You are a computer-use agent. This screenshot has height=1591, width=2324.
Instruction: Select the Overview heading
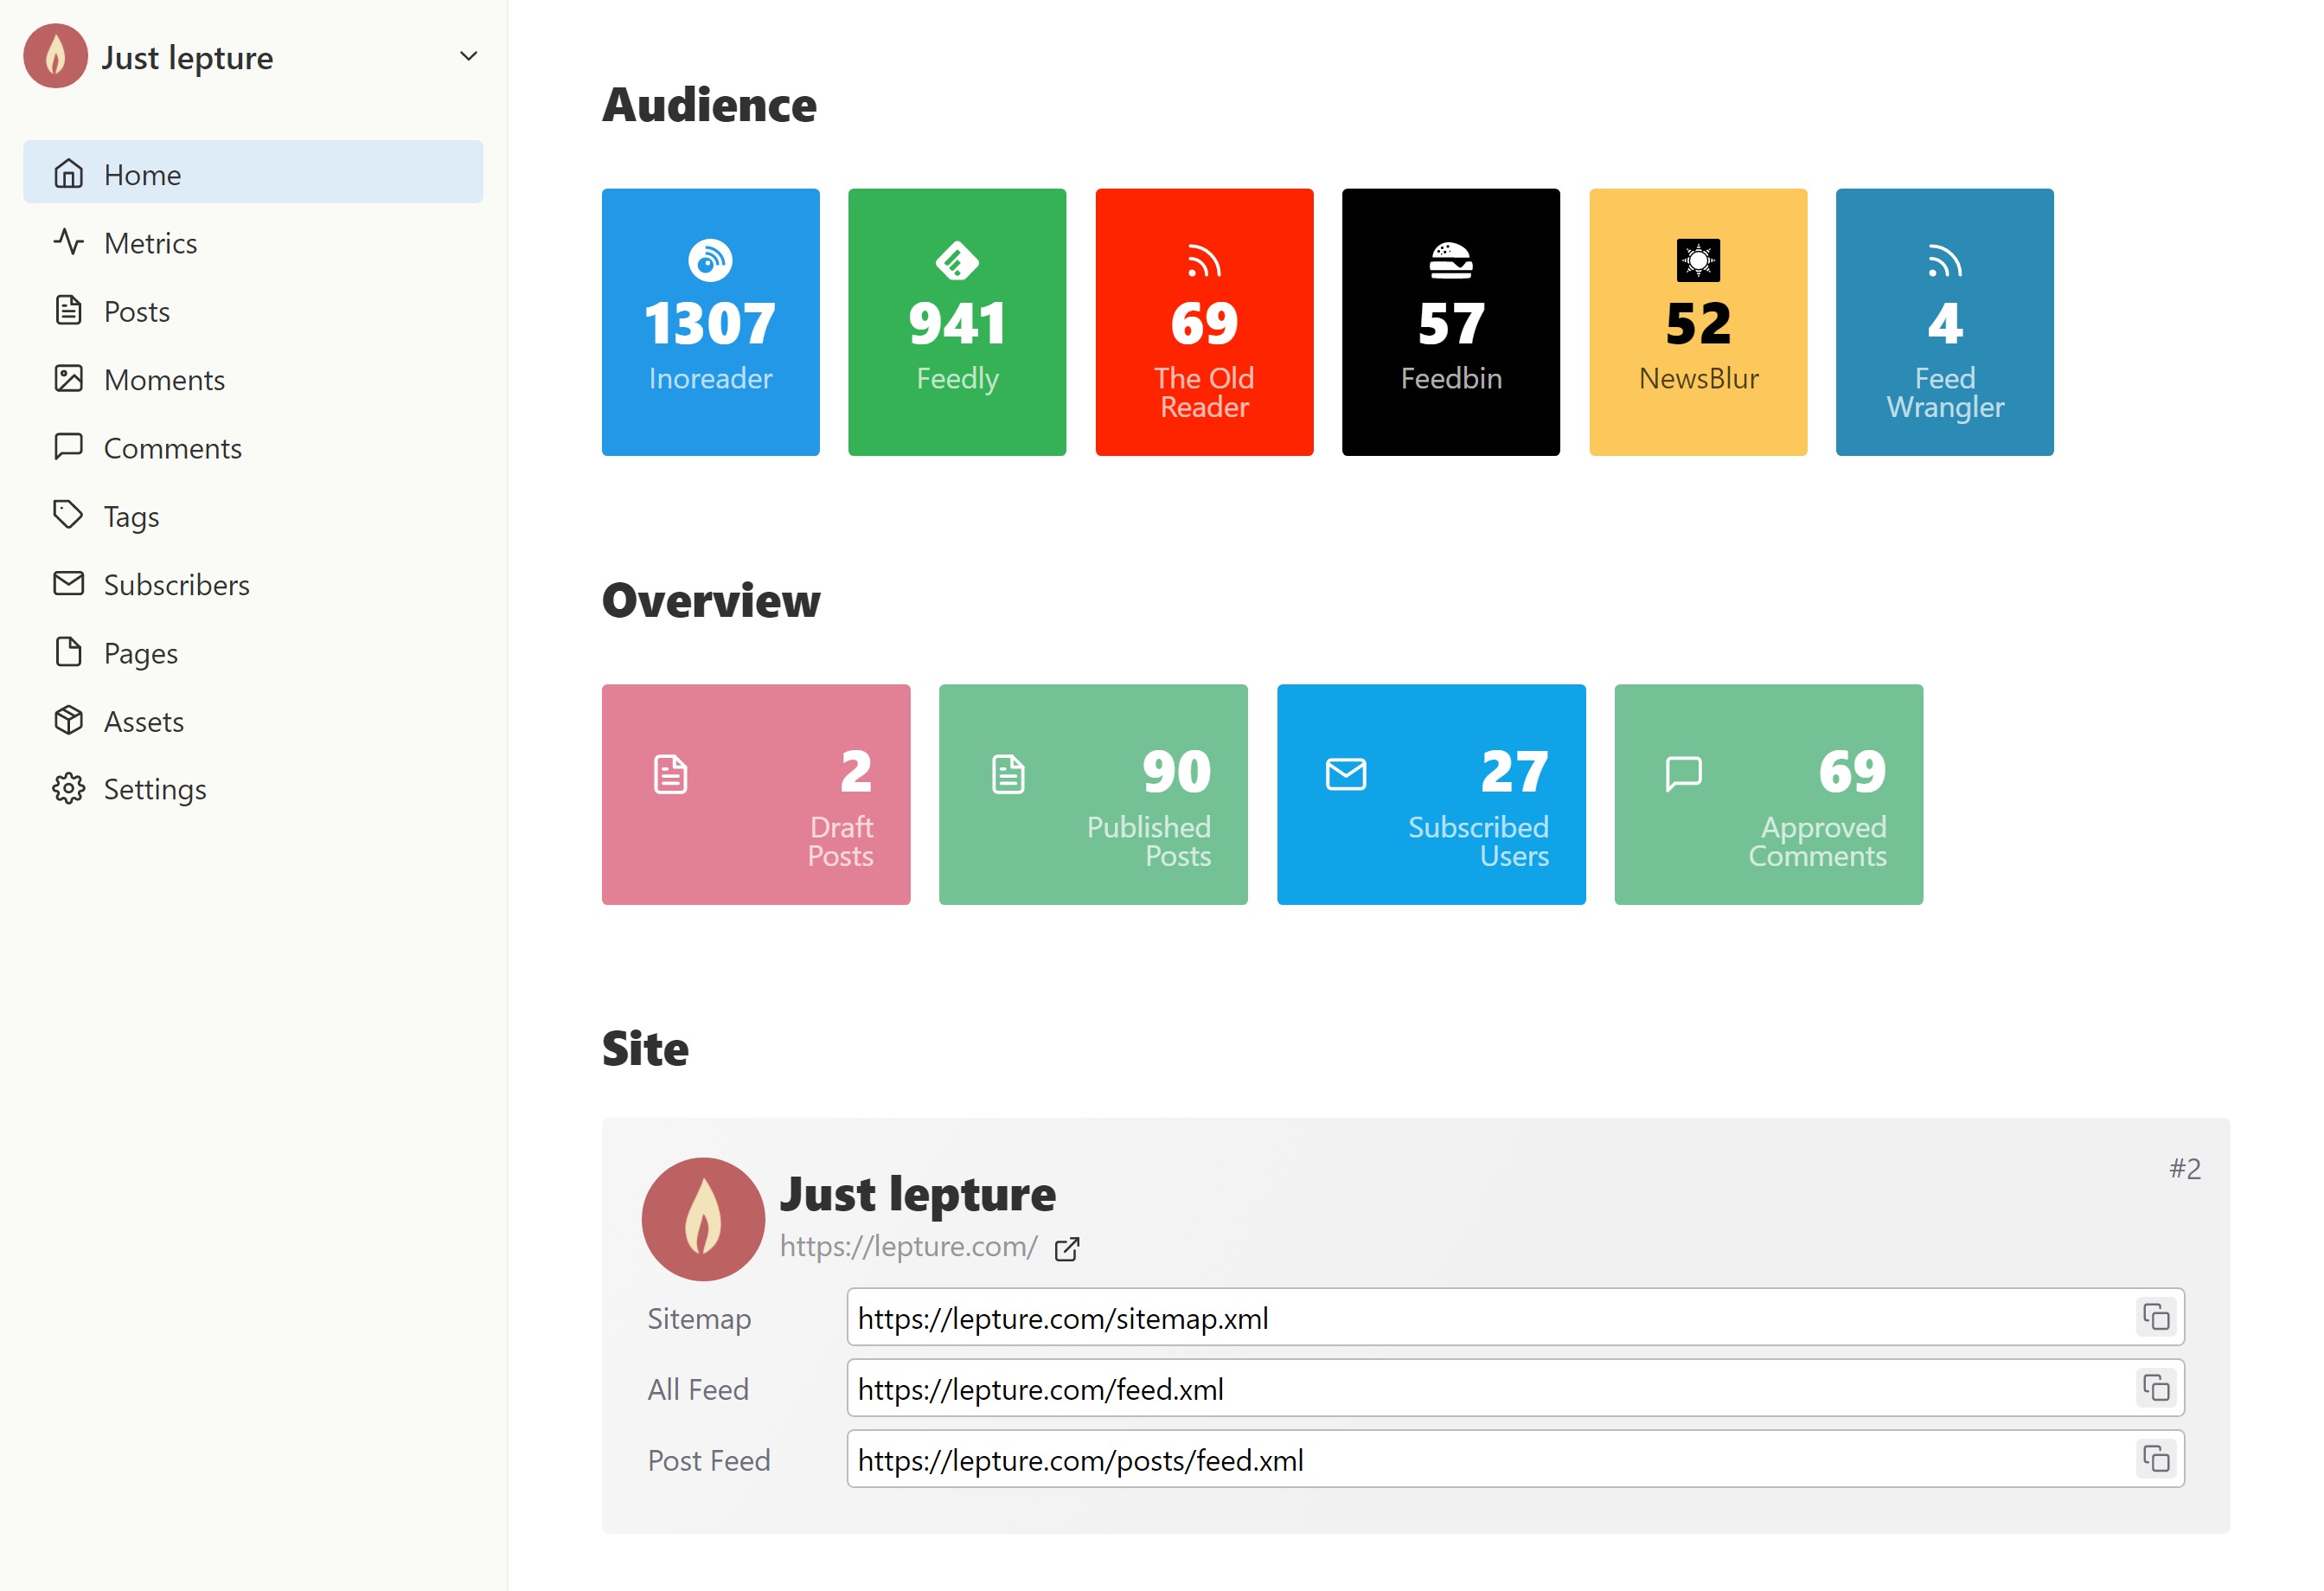click(711, 600)
